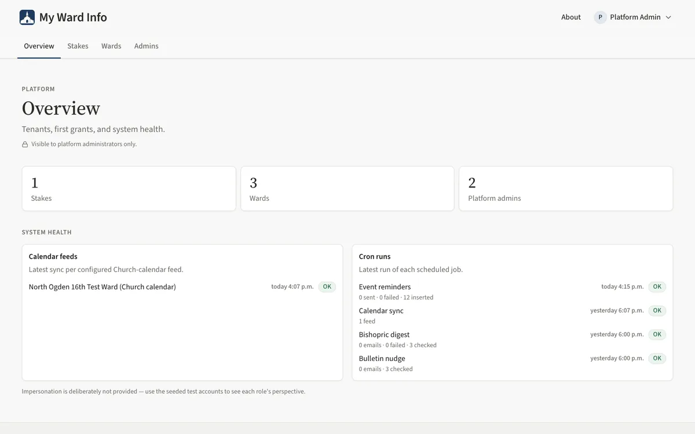Click the '1 feed' detail text
This screenshot has height=434, width=695.
coord(367,321)
